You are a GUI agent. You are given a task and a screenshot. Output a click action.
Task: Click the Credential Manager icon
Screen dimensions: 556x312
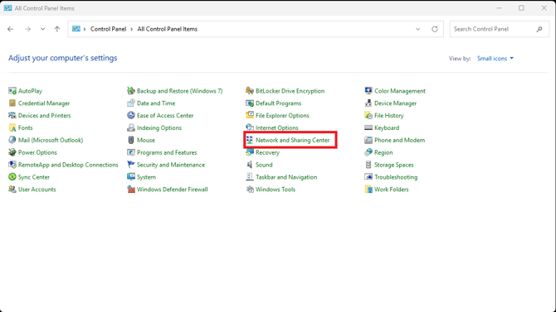(x=12, y=103)
